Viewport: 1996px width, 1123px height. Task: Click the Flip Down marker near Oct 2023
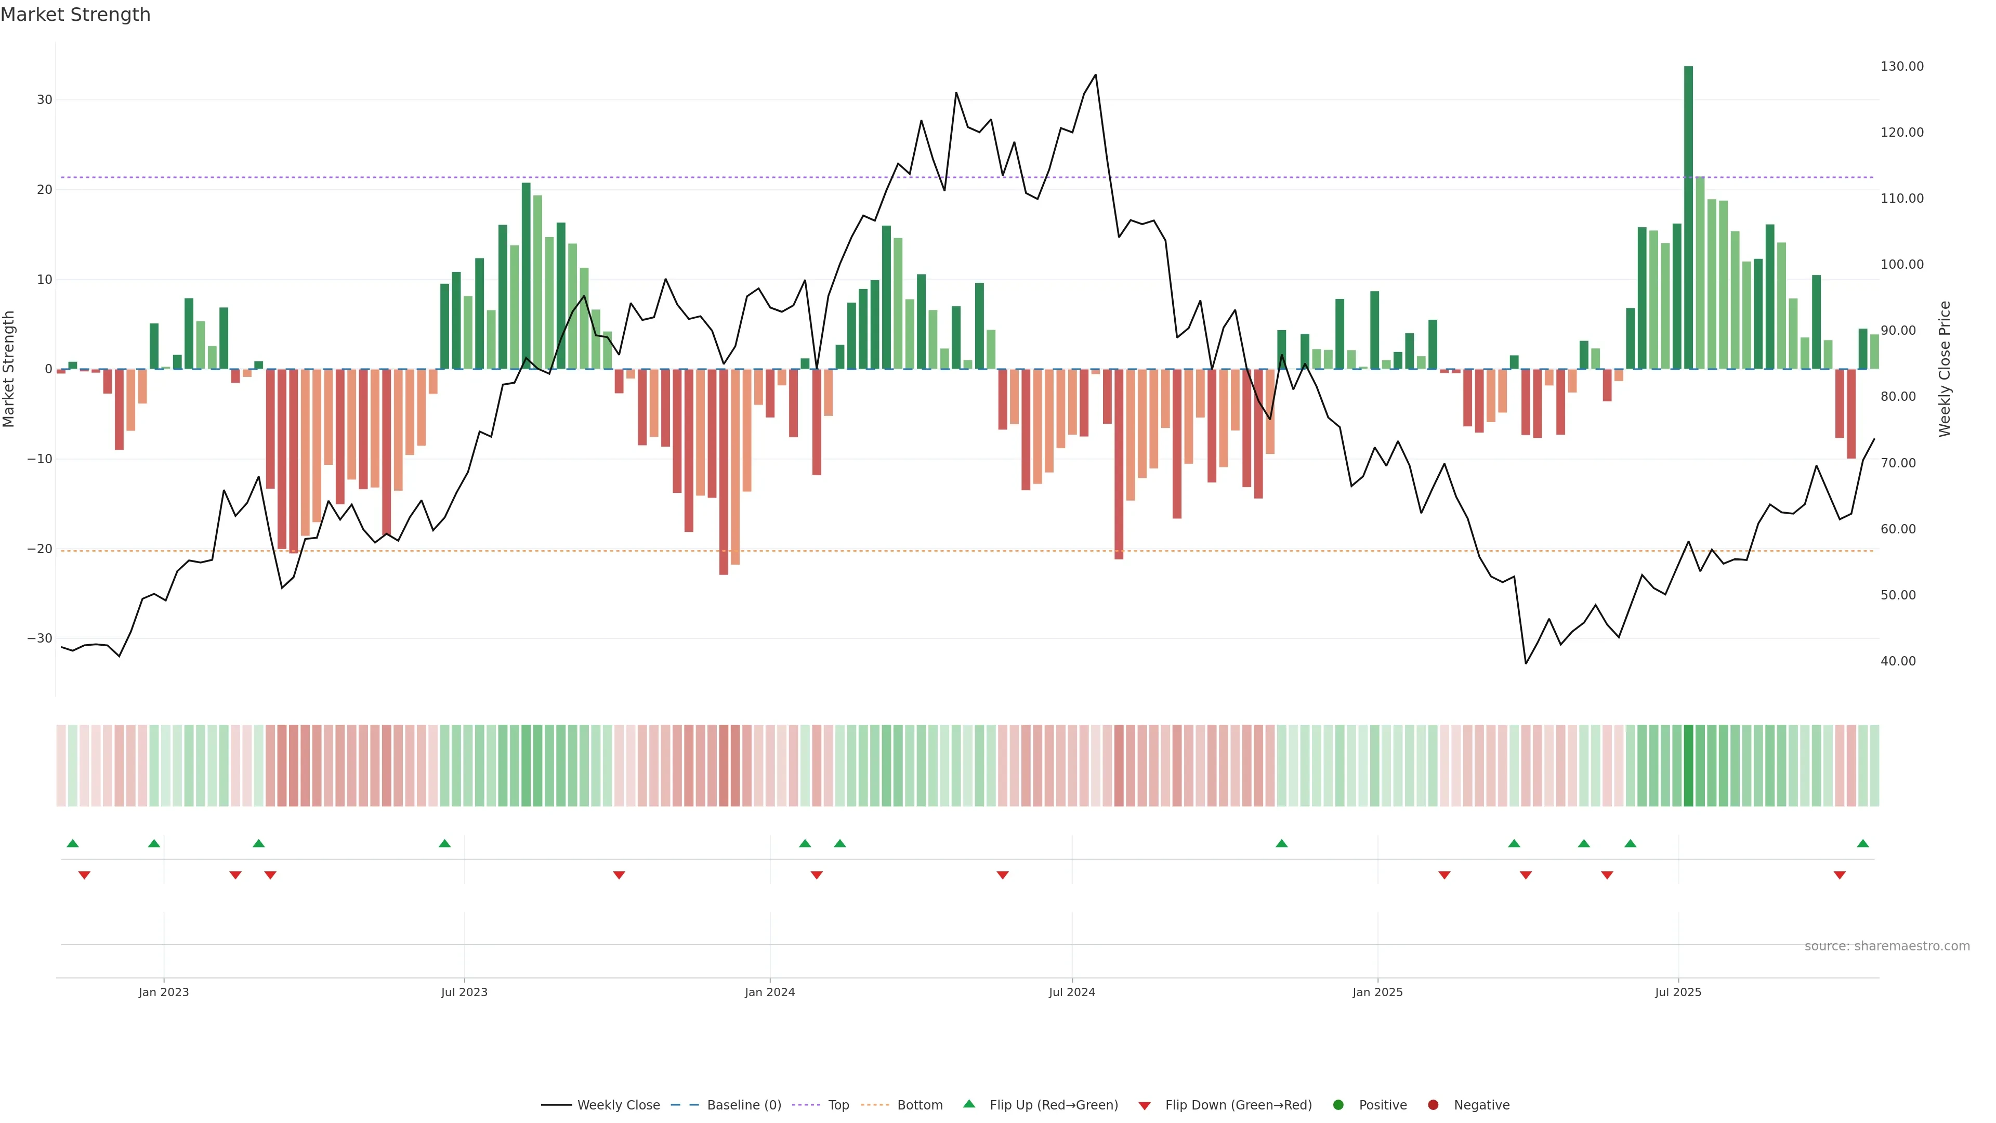(x=619, y=875)
